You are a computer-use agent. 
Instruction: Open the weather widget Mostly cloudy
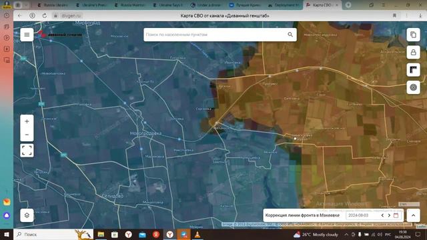click(316, 234)
